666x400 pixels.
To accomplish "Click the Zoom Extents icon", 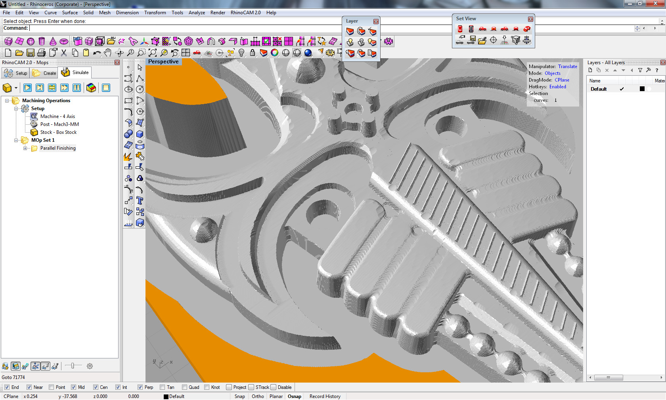I will (153, 53).
